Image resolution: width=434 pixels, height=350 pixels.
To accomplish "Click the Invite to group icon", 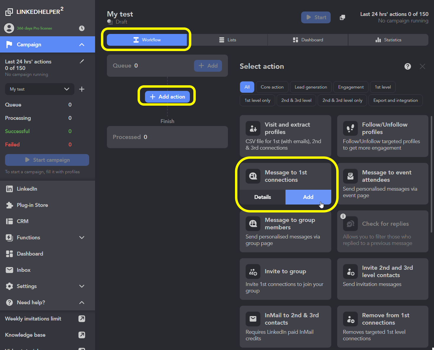I will (x=253, y=272).
